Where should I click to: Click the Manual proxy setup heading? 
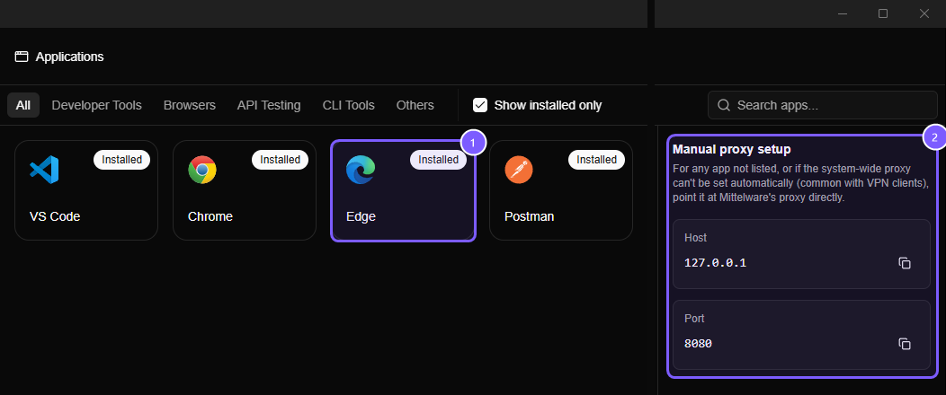pyautogui.click(x=732, y=149)
